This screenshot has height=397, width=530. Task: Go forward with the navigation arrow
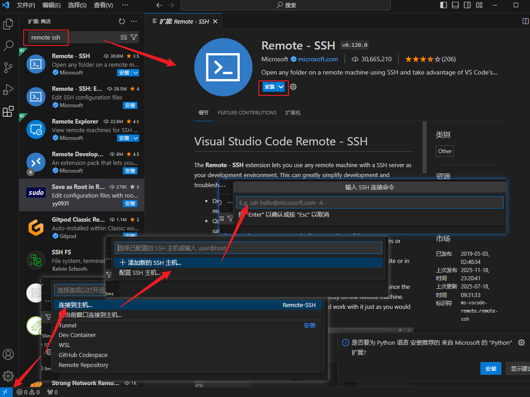coord(171,5)
